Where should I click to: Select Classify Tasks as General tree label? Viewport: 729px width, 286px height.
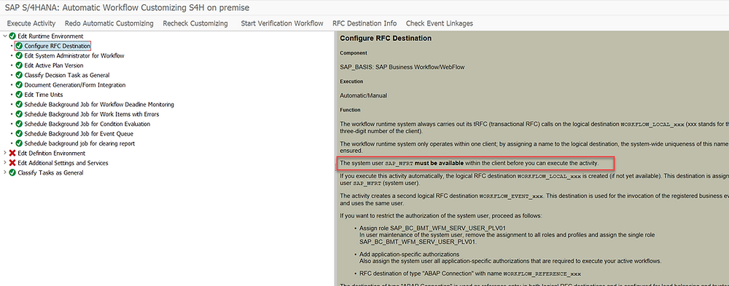click(50, 172)
